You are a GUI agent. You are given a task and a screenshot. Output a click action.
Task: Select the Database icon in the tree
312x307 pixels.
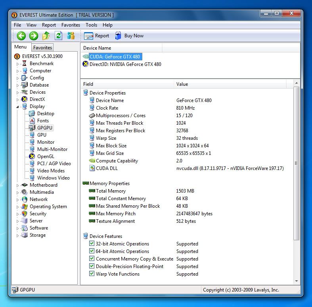pyautogui.click(x=25, y=85)
